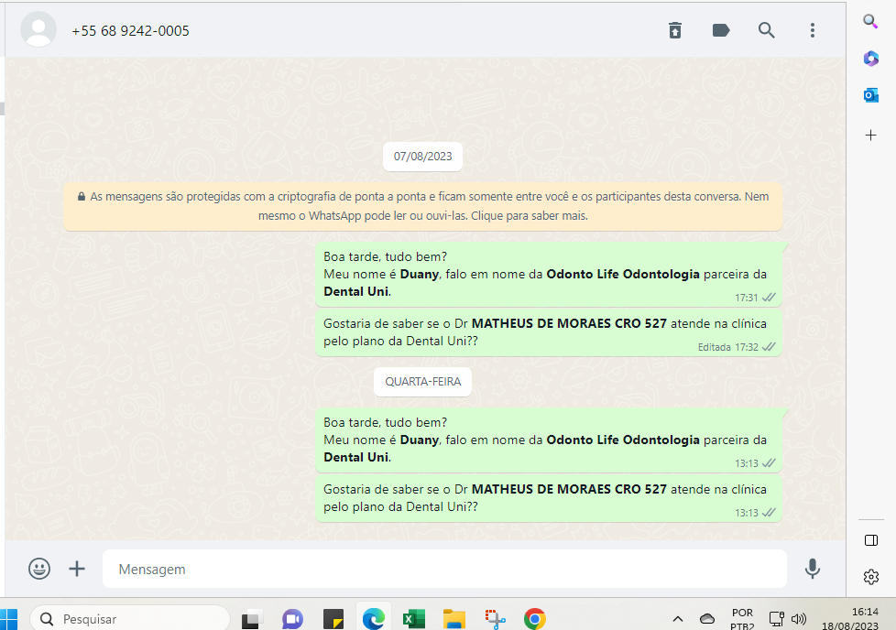
Task: Click the OneDrive cloud tray icon
Action: click(707, 619)
